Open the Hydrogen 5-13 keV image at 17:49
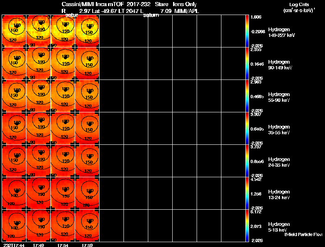The width and height of the screenshot is (325, 247). [38, 226]
